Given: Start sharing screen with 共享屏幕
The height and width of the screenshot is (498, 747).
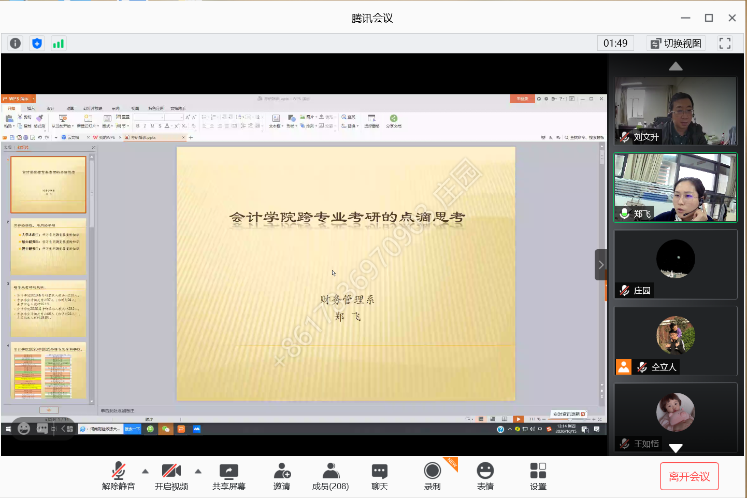Looking at the screenshot, I should pyautogui.click(x=228, y=476).
